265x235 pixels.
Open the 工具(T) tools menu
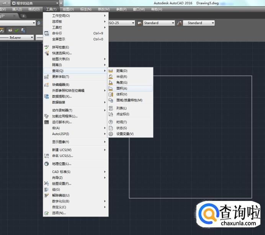click(x=51, y=9)
